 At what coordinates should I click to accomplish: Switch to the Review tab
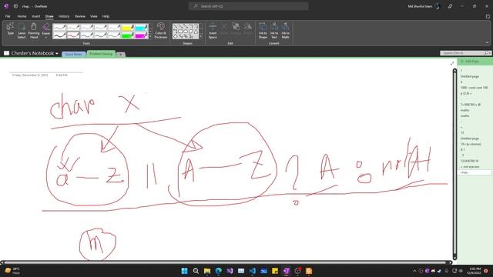tap(80, 16)
